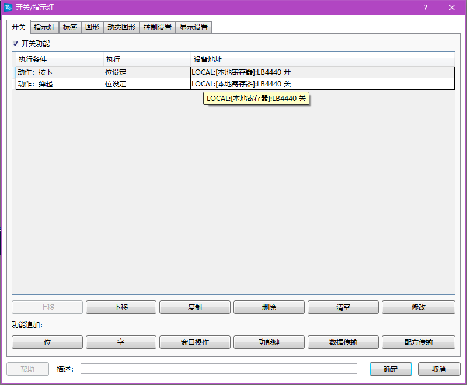Click the title bar help question mark

[x=426, y=8]
